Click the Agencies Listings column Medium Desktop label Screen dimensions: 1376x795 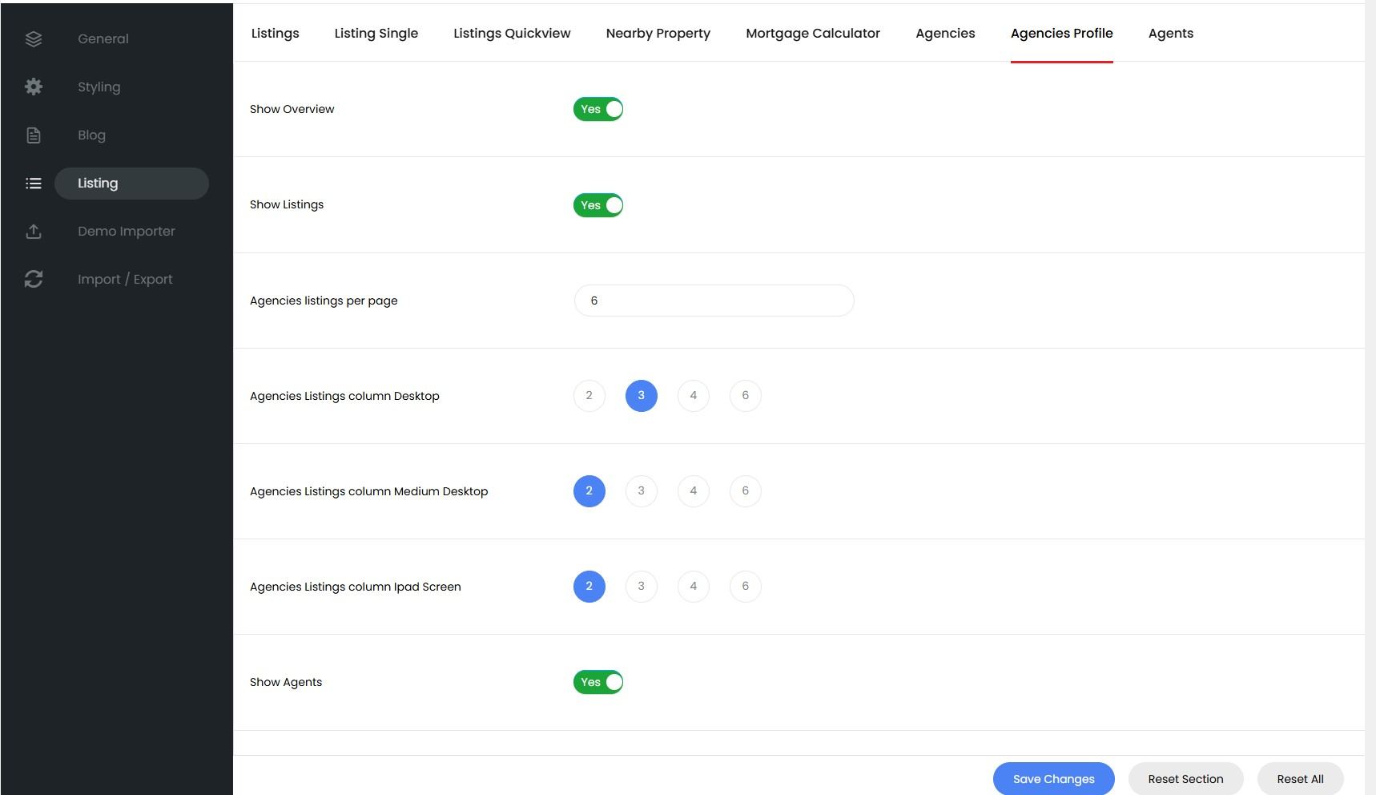pos(369,491)
